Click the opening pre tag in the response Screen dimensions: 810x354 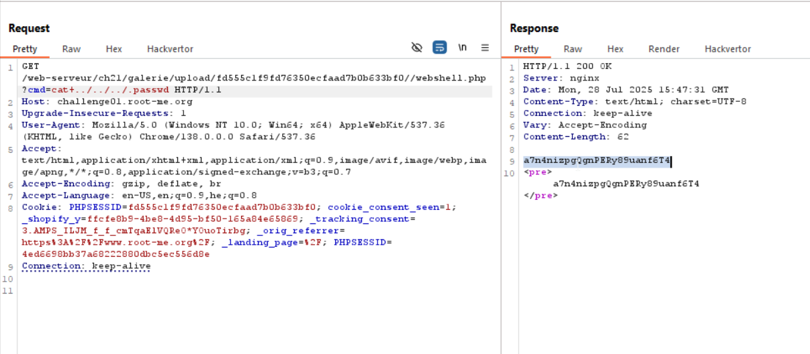[x=534, y=172]
